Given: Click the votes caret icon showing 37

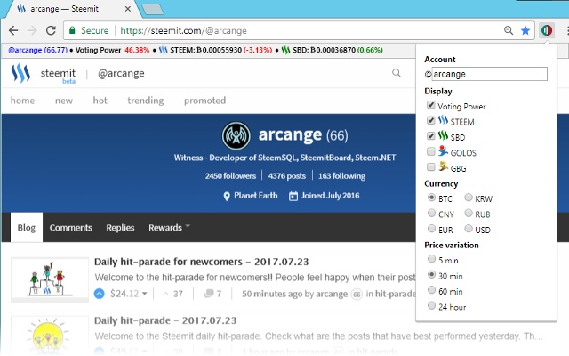Looking at the screenshot, I should coord(166,294).
